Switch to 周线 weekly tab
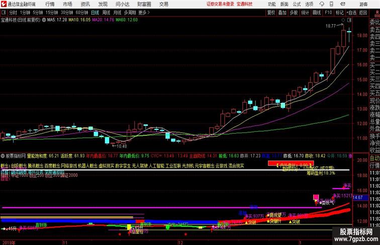380x245 pixels. click(x=106, y=13)
